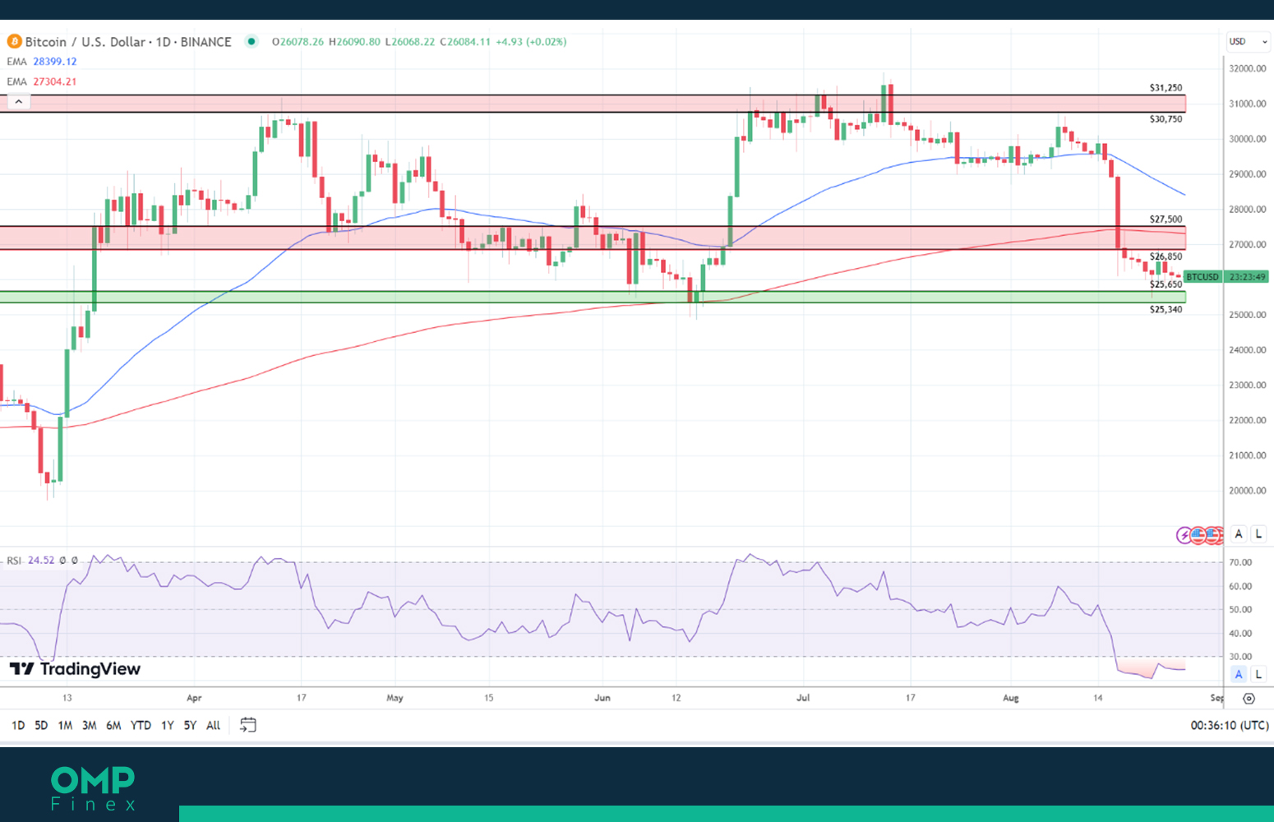Click the Jun label on time axis
1274x822 pixels.
coord(602,698)
